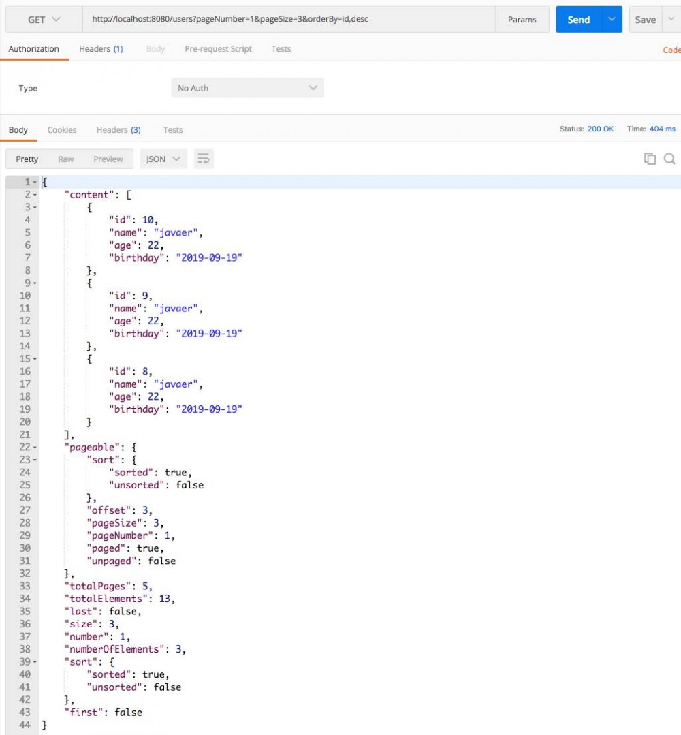681x735 pixels.
Task: Collapse the pageable object in the response
Action: (x=34, y=447)
